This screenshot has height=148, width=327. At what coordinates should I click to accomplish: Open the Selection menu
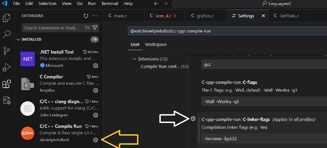pyautogui.click(x=47, y=4)
